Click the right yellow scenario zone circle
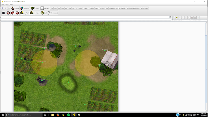Screen dimensions: 208x117 pyautogui.click(x=87, y=63)
